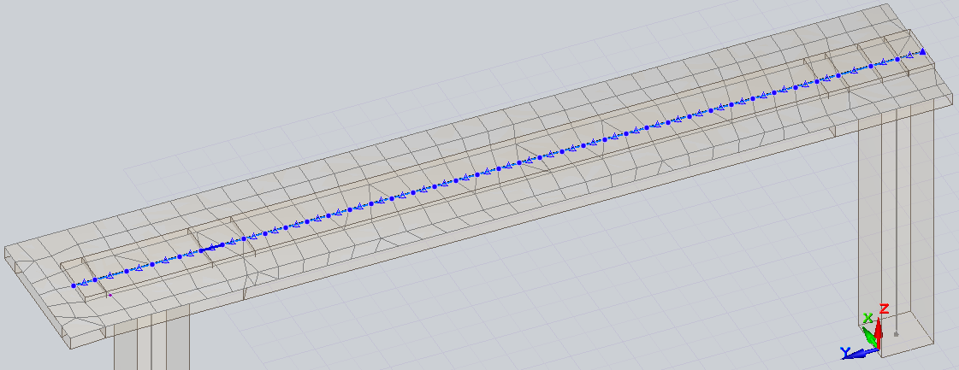
Task: Select the solid blue triangle at beam's right end
Action: click(x=923, y=52)
